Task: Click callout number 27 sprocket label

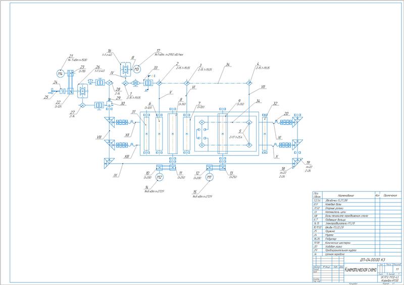Action: click(x=73, y=113)
